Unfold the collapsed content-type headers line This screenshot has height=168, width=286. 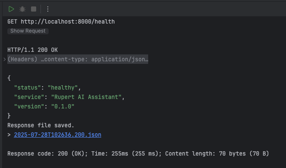(x=78, y=59)
